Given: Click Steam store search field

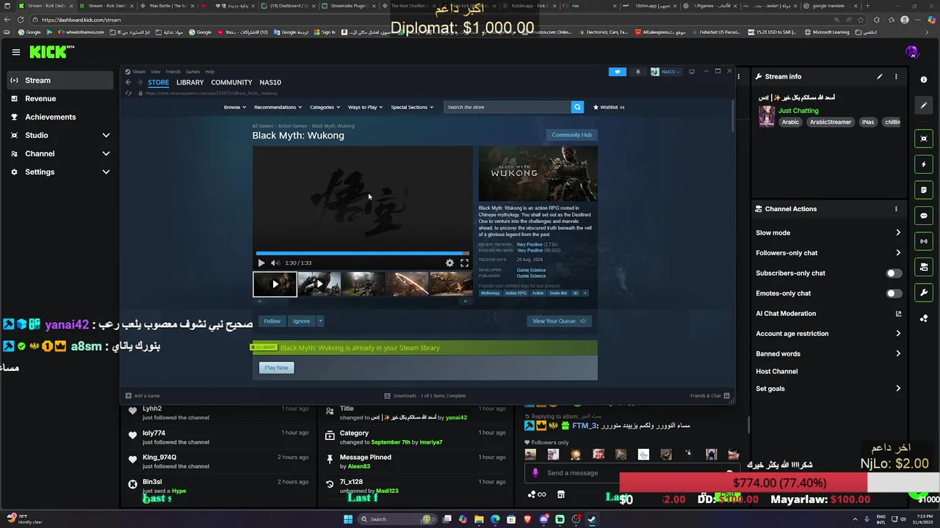Looking at the screenshot, I should (507, 107).
